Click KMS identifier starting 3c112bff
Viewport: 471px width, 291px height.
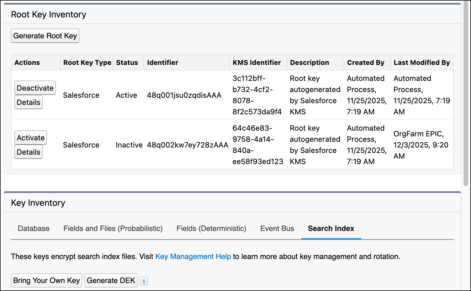(257, 95)
